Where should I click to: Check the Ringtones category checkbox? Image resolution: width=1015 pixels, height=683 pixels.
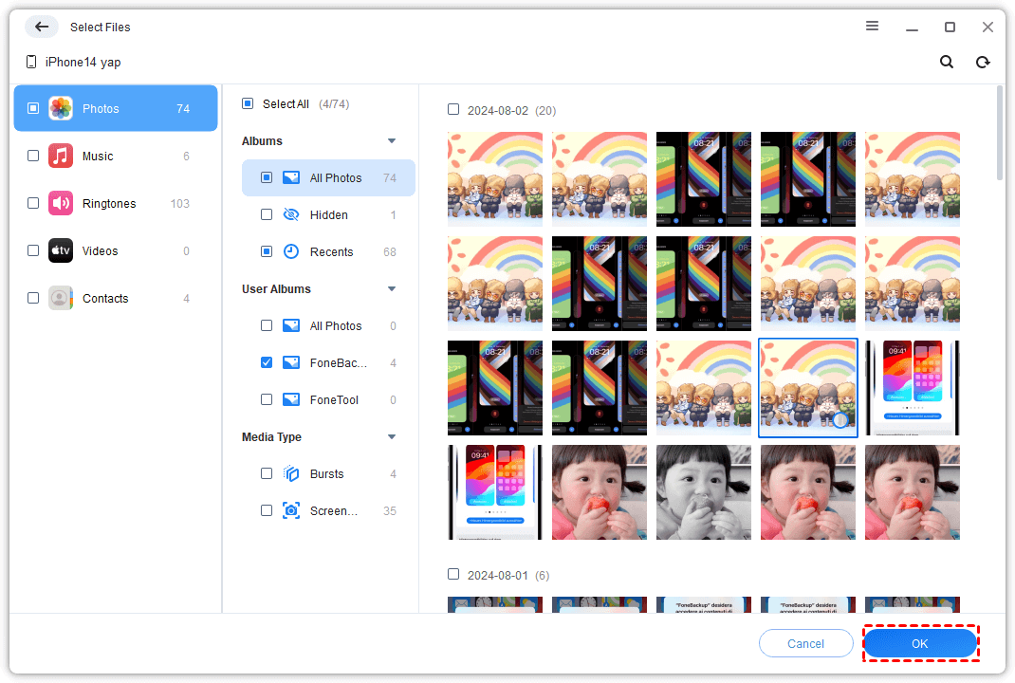tap(33, 203)
